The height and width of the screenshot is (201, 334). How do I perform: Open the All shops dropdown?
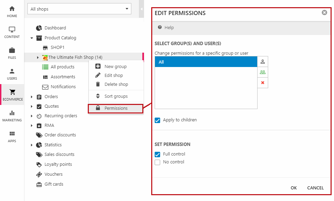click(x=79, y=9)
